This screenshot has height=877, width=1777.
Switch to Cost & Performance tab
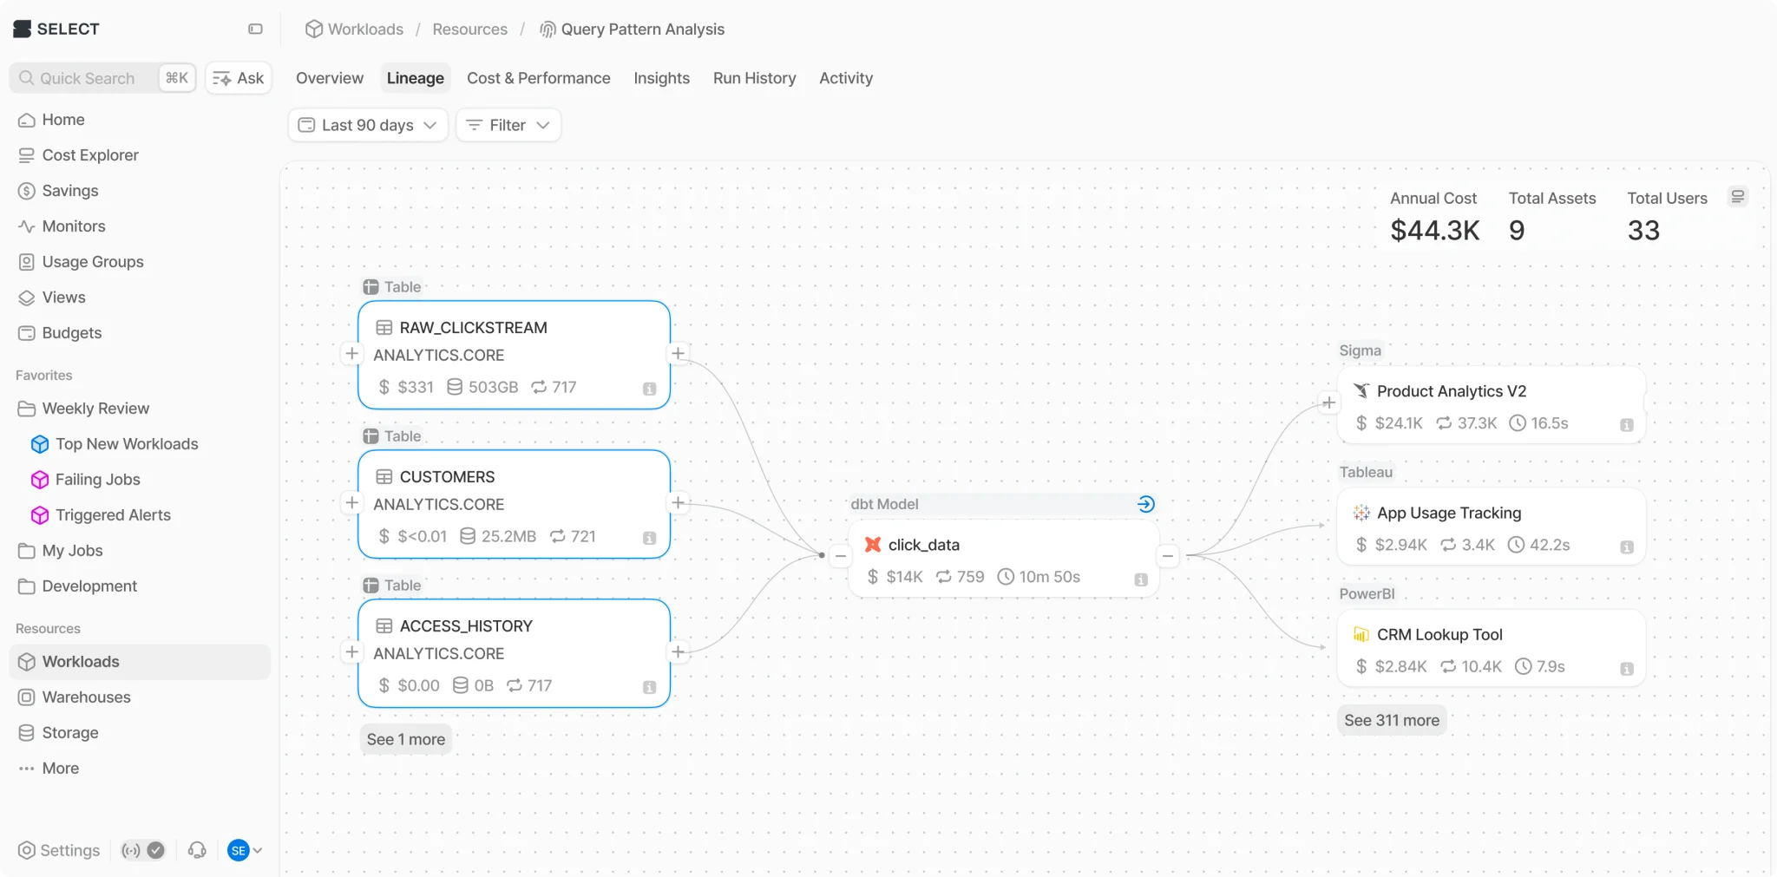click(x=539, y=78)
